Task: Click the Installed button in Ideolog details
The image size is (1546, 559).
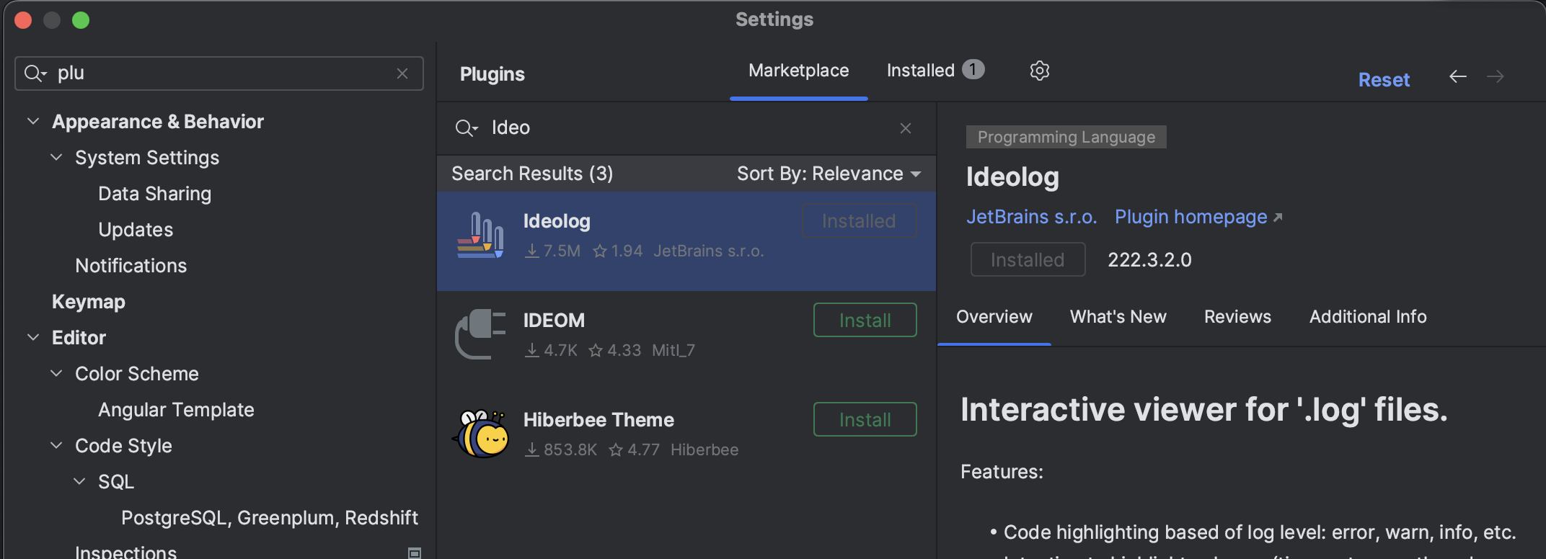Action: pos(1028,259)
